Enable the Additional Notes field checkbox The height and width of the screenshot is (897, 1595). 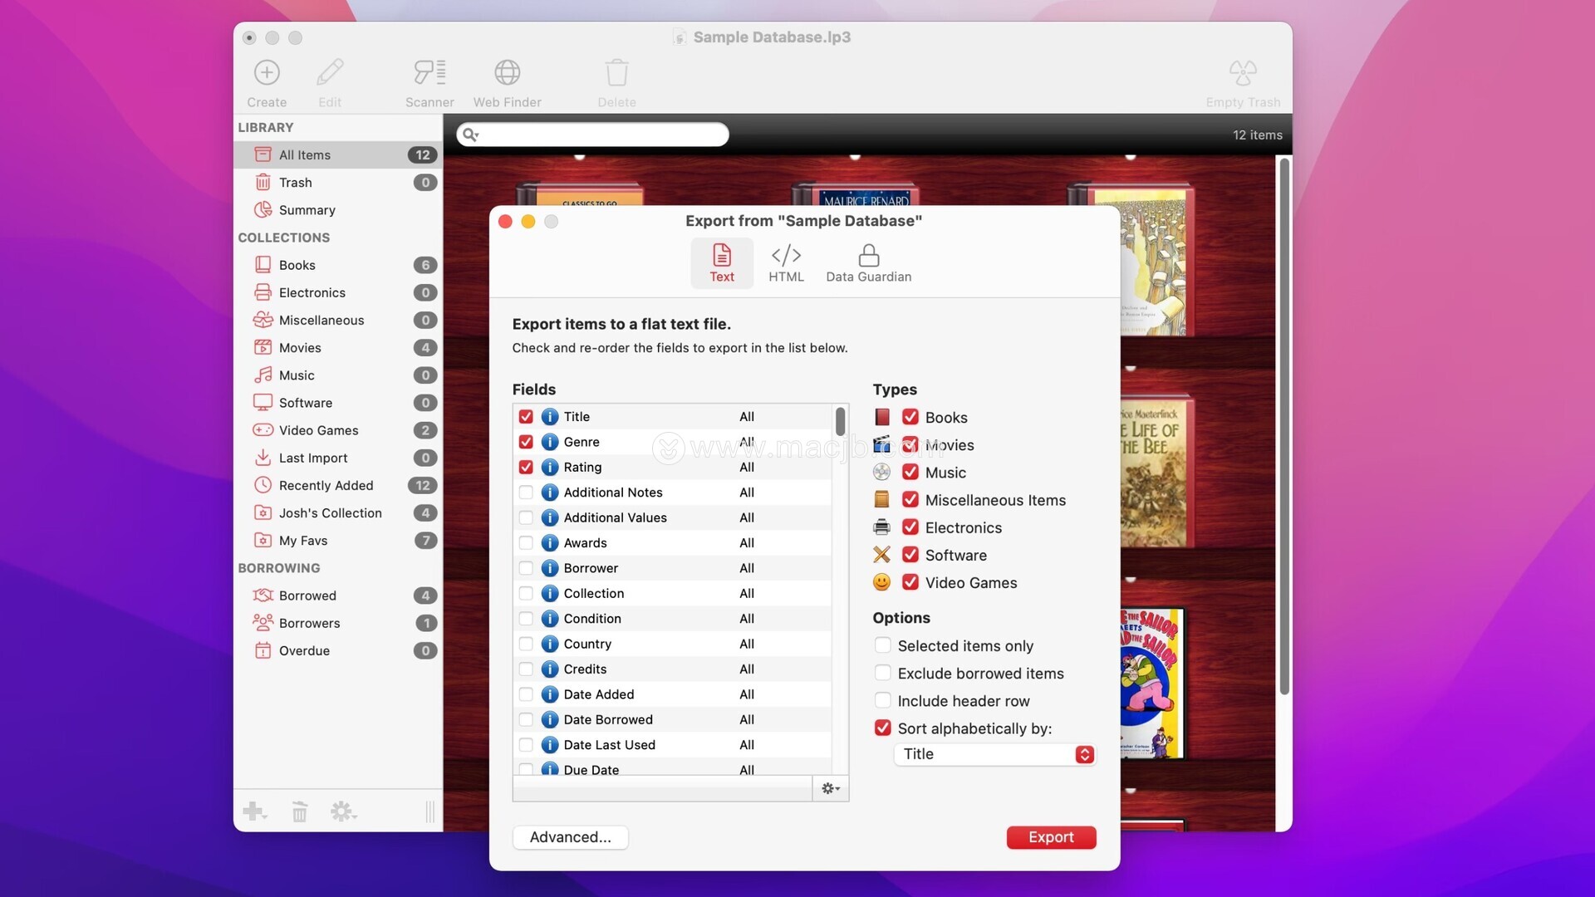(526, 493)
